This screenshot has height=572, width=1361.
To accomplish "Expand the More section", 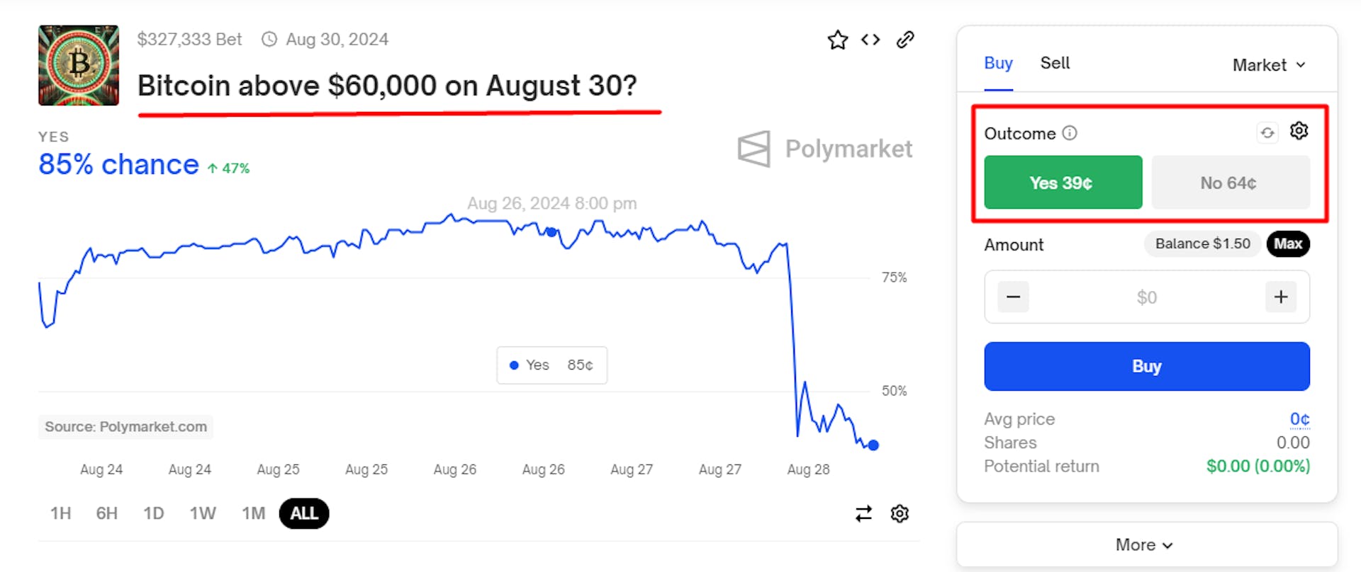I will [1145, 544].
